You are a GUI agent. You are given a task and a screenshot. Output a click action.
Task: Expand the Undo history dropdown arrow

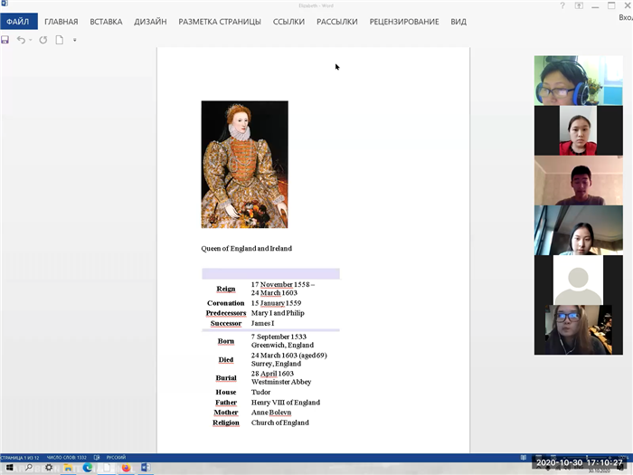click(x=31, y=40)
